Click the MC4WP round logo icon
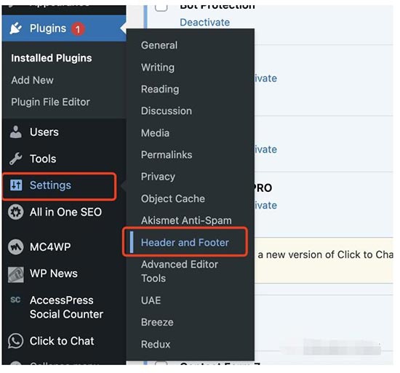This screenshot has width=400, height=373. pos(16,246)
